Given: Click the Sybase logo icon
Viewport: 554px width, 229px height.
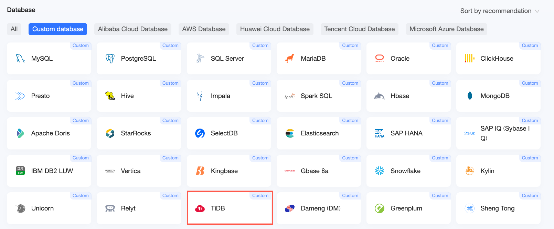Looking at the screenshot, I should coord(470,133).
